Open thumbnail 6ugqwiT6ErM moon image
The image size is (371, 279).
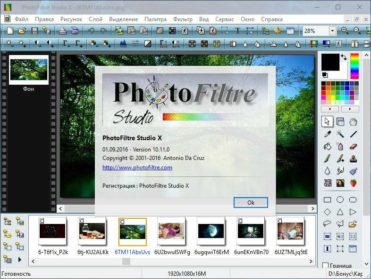[211, 231]
